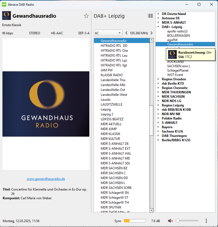Collapse the DAB+ Leipzig ensemble

click(158, 27)
